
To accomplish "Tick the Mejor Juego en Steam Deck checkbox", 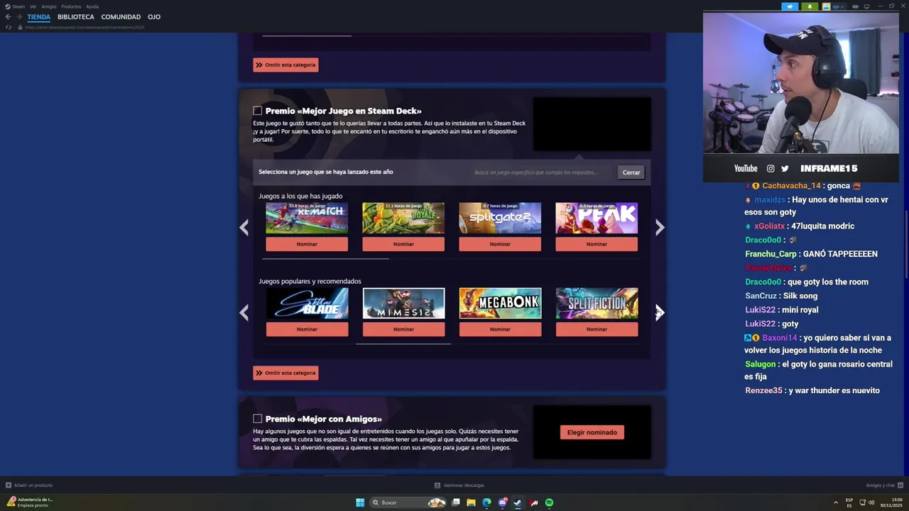I will (x=257, y=111).
